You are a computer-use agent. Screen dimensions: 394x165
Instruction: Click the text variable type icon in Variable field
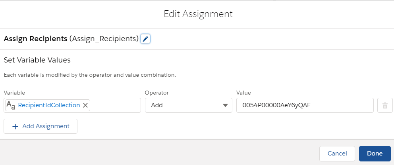point(11,105)
